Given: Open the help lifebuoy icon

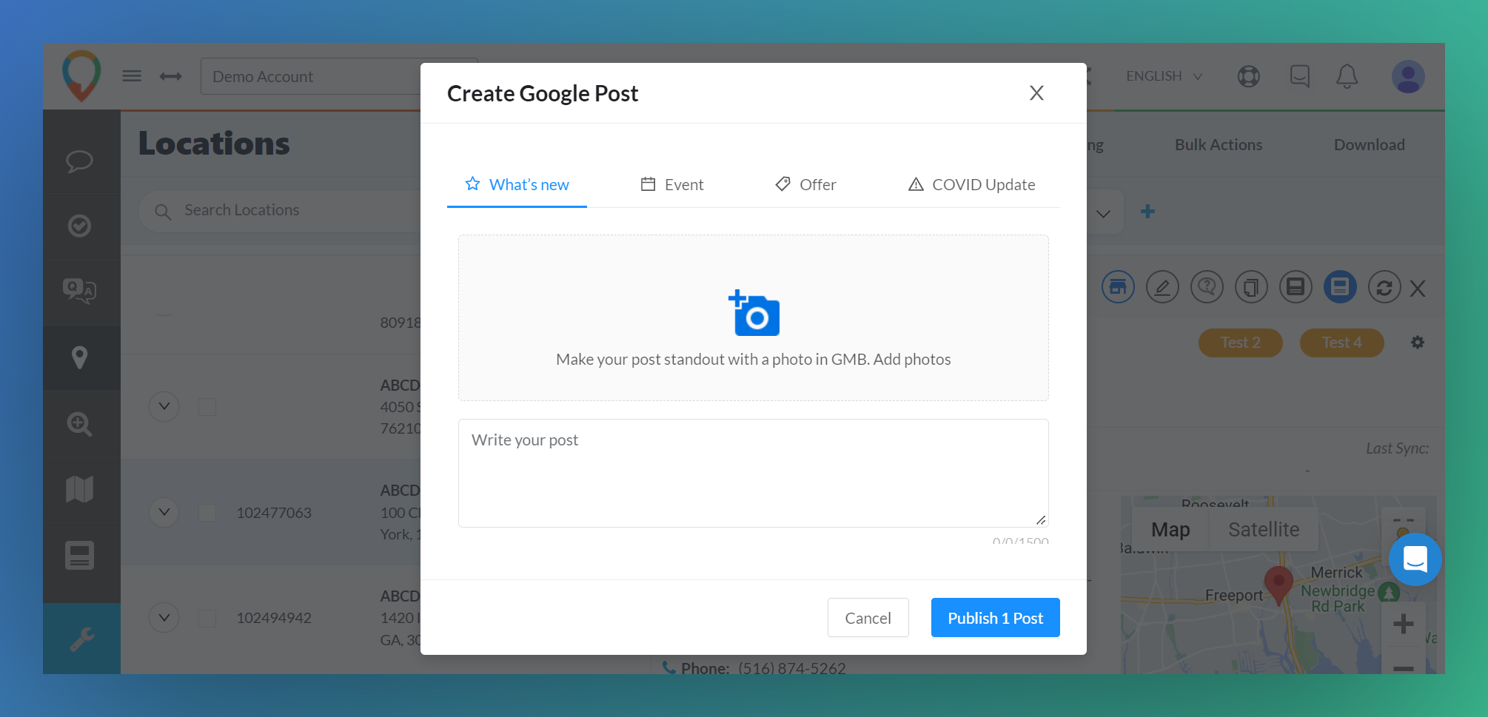Looking at the screenshot, I should coord(1249,76).
